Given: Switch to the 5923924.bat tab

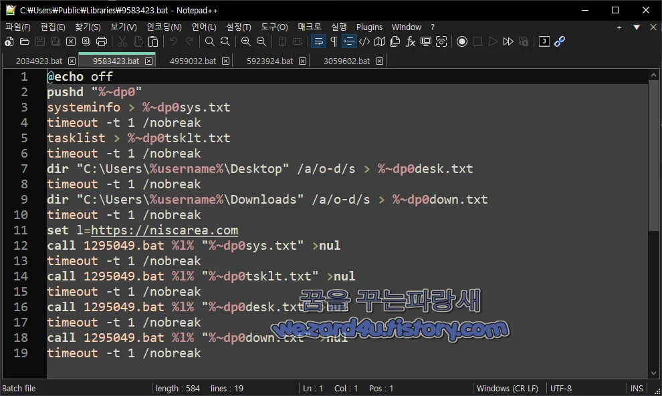Looking at the screenshot, I should [269, 61].
